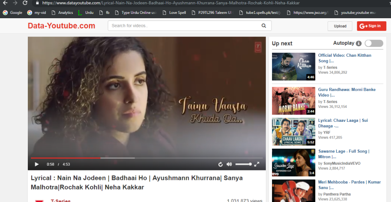This screenshot has width=391, height=202.
Task: Open Morni Banke video thumbnail
Action: [x=294, y=101]
